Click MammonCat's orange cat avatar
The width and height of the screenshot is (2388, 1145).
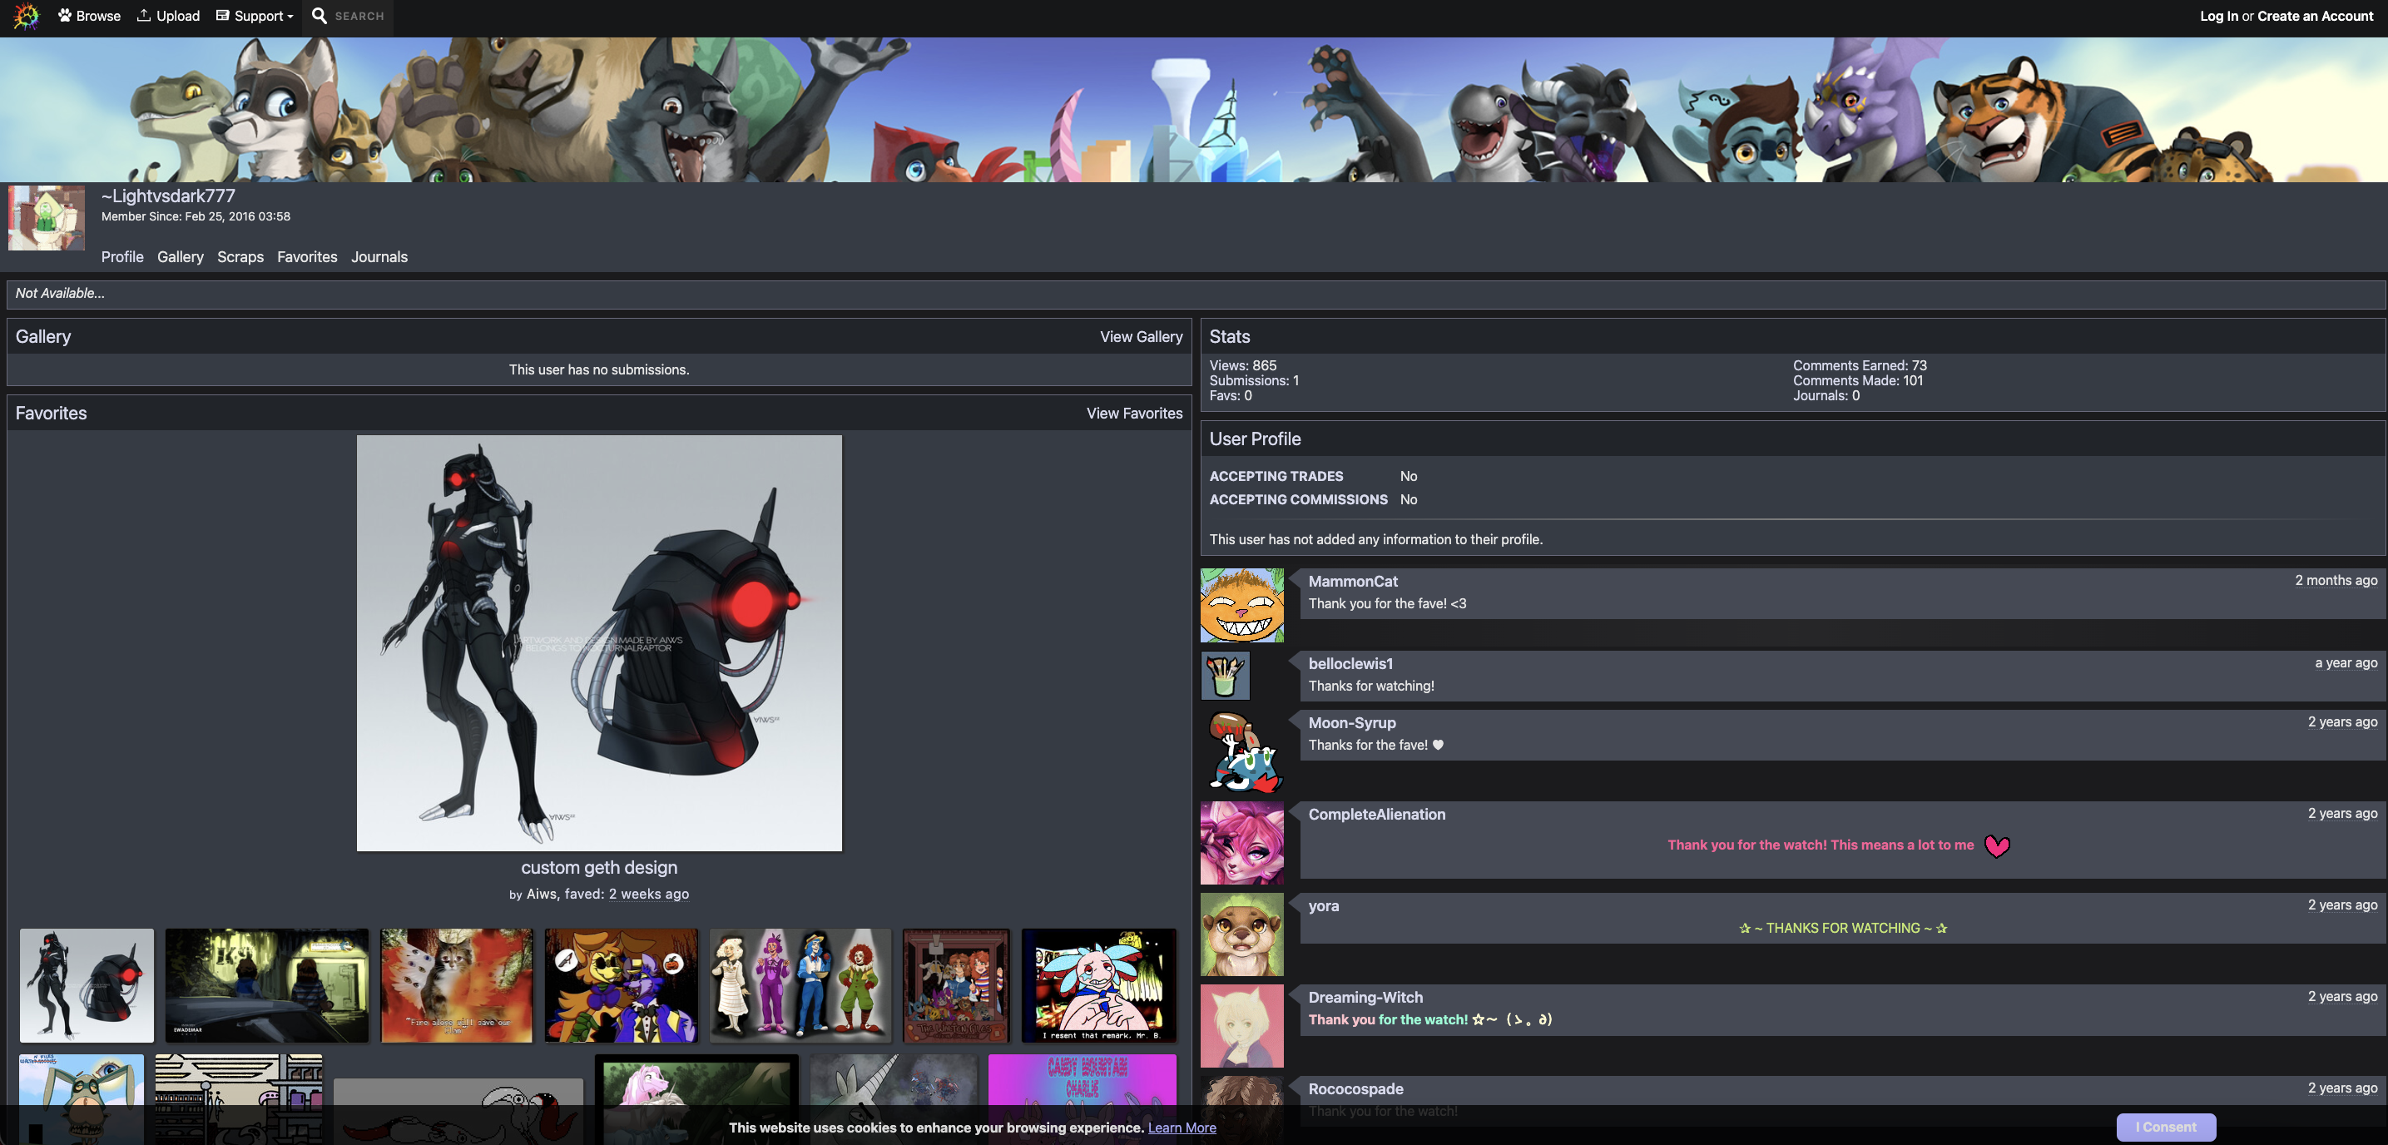pyautogui.click(x=1241, y=606)
